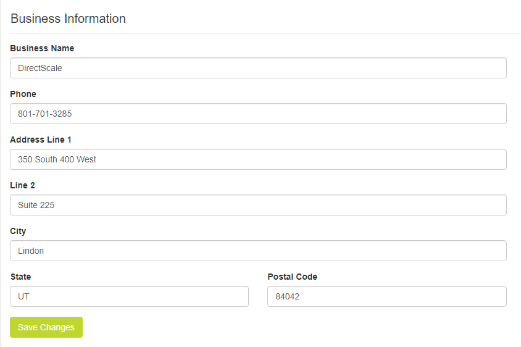
Task: Click the Save Changes button
Action: tap(46, 327)
